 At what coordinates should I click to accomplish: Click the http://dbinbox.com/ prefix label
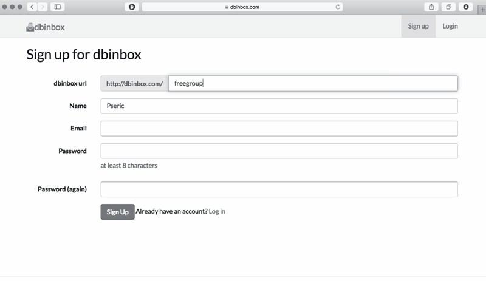point(134,83)
